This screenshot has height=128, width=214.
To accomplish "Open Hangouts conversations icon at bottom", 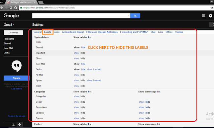I will click(20, 125).
